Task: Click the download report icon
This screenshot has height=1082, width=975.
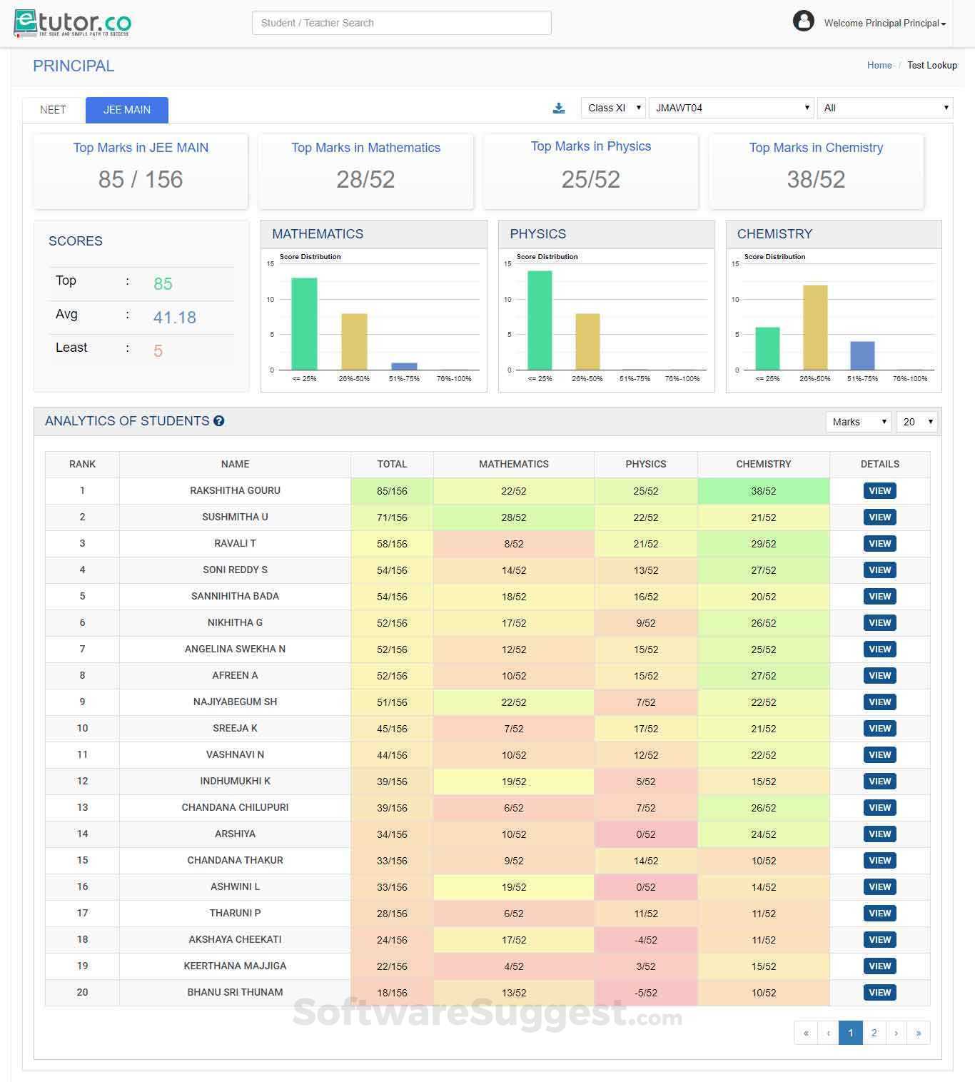Action: pyautogui.click(x=559, y=108)
